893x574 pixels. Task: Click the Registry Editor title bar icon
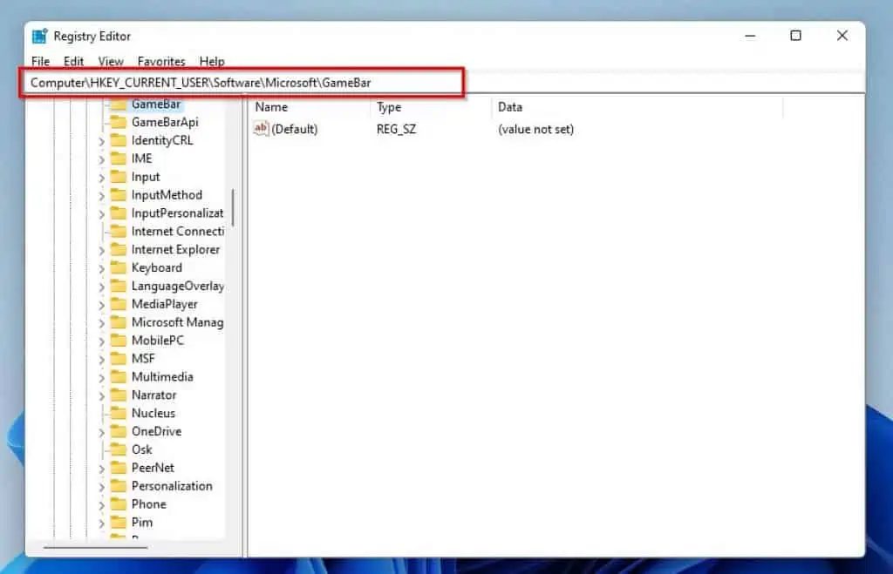coord(38,36)
